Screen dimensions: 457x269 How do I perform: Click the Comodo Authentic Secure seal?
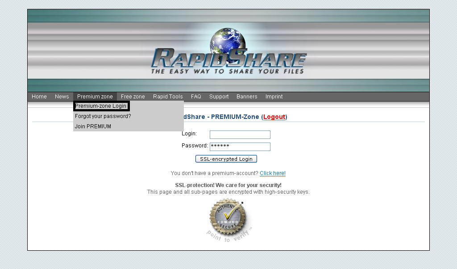click(x=229, y=220)
